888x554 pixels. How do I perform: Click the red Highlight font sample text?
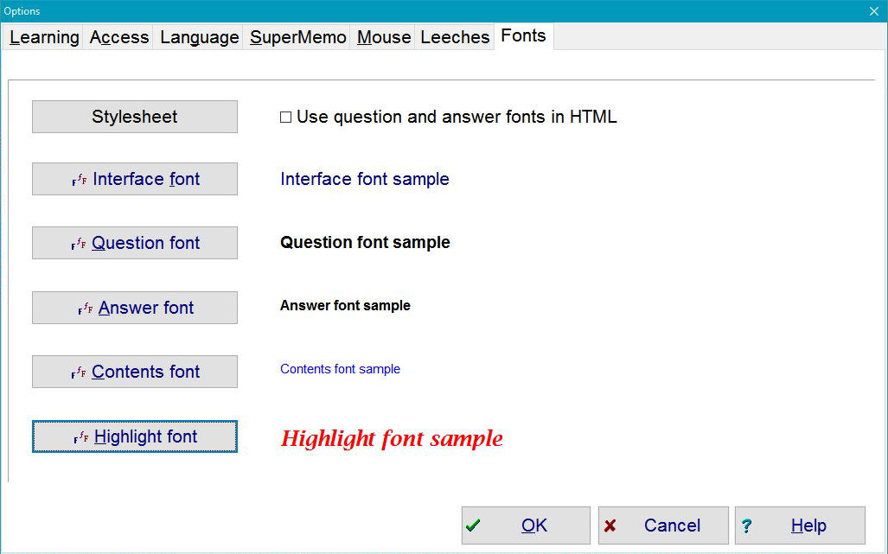point(392,438)
